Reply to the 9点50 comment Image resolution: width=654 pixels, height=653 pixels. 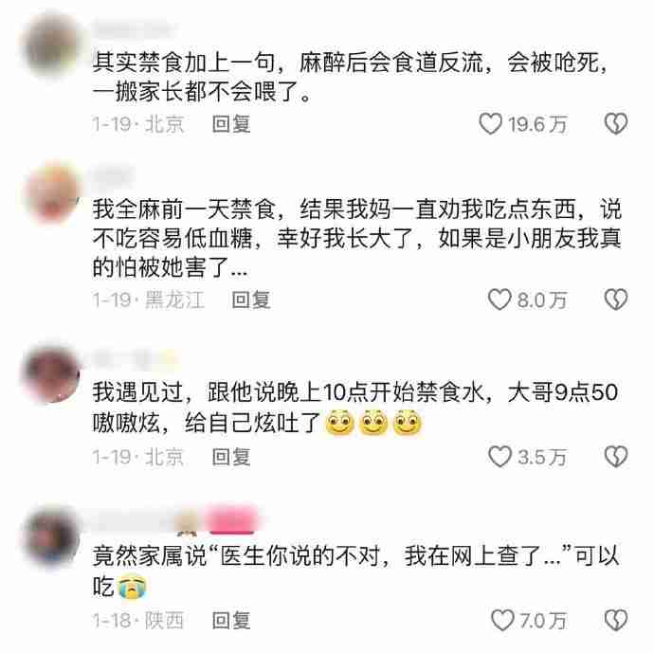pyautogui.click(x=231, y=457)
